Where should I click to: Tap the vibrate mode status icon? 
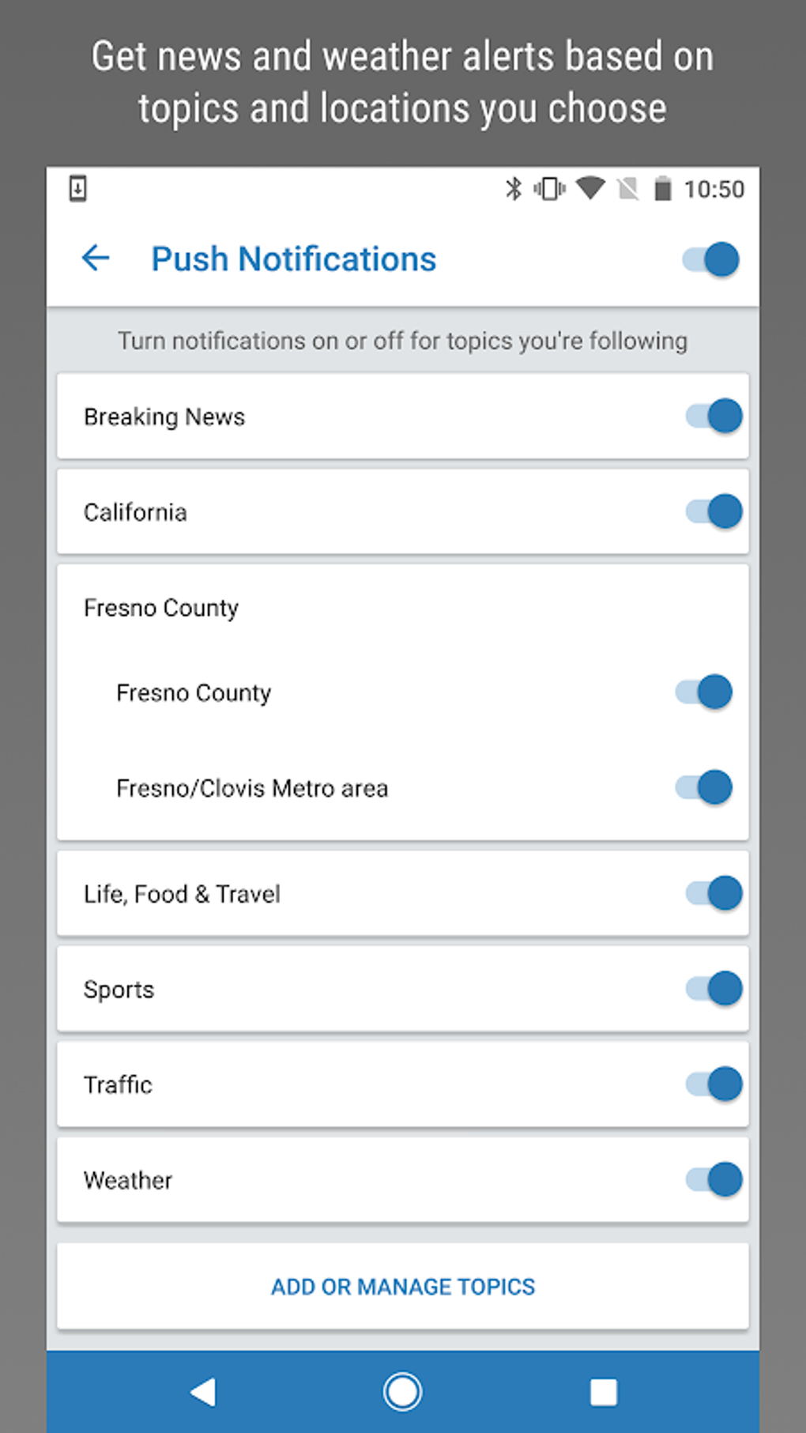pyautogui.click(x=549, y=189)
